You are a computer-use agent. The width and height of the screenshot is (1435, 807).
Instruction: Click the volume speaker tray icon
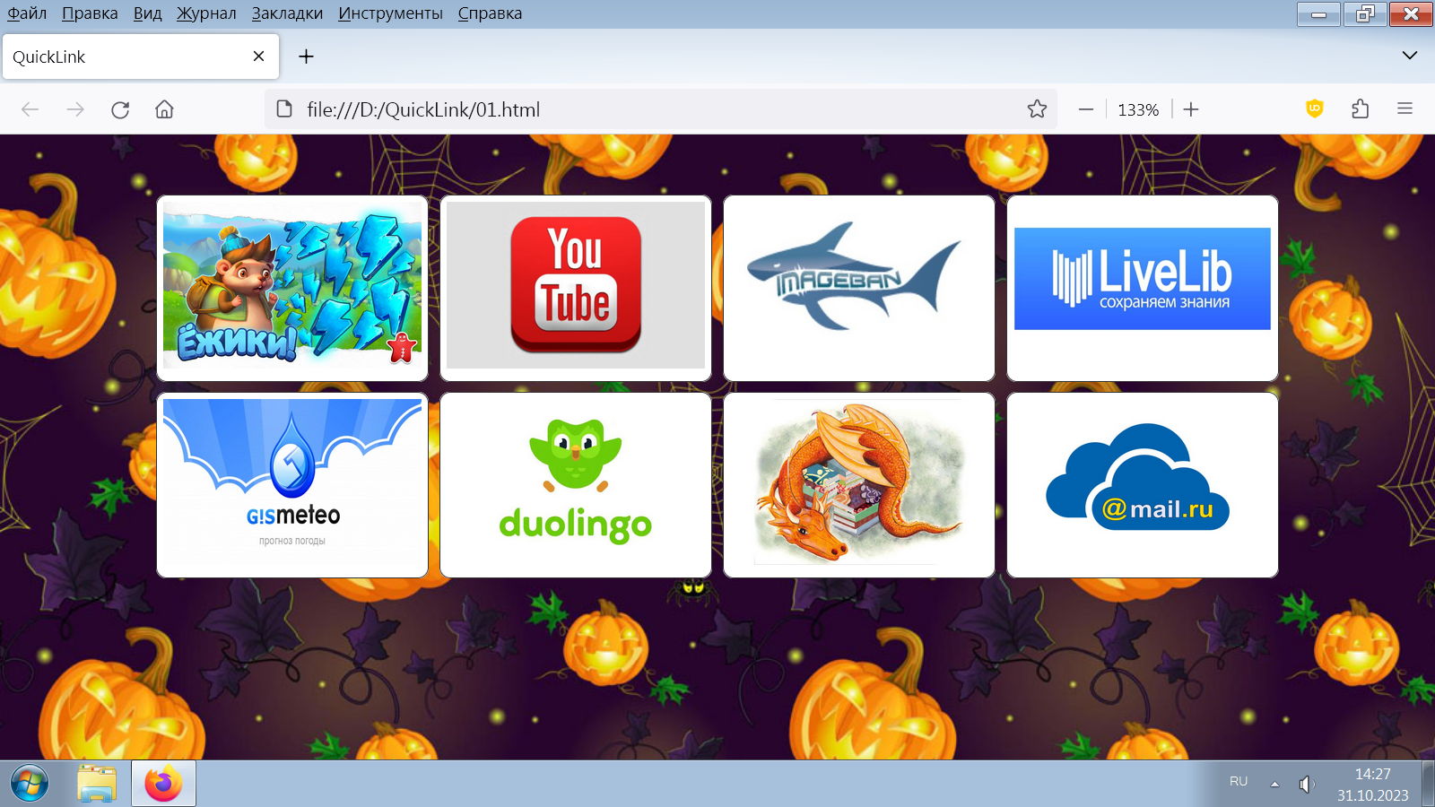(1306, 784)
